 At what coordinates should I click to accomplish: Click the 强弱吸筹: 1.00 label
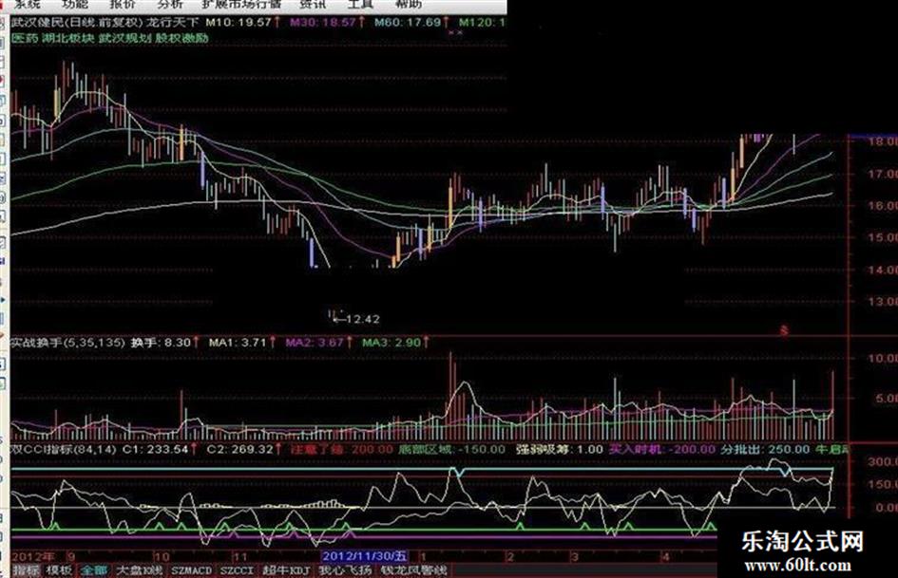click(x=559, y=449)
